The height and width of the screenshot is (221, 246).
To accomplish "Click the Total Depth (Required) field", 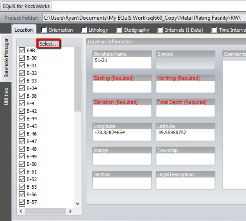I will 185,111.
